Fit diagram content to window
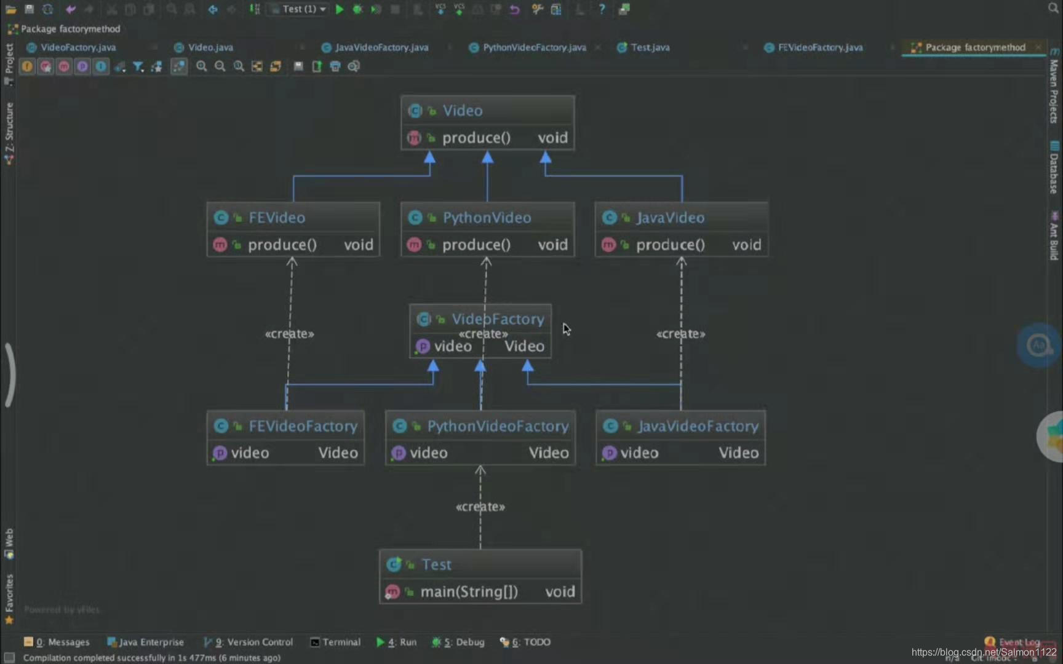The height and width of the screenshot is (664, 1063). tap(257, 66)
